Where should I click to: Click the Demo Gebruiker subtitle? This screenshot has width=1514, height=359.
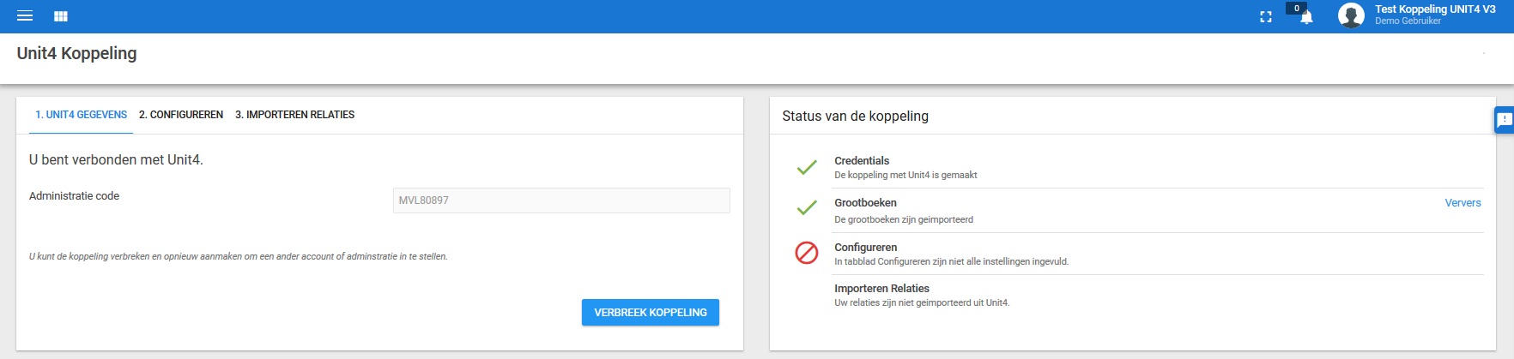(x=1408, y=21)
